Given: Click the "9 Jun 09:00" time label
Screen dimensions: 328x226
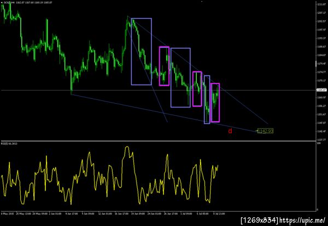Looking at the screenshot, I should point(88,213).
